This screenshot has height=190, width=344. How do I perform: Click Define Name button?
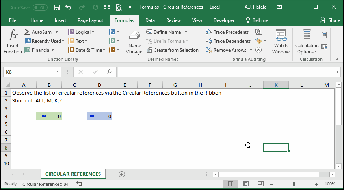pos(164,32)
